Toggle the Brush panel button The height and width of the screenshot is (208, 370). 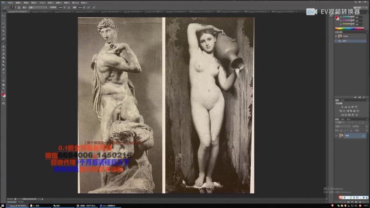point(19,7)
